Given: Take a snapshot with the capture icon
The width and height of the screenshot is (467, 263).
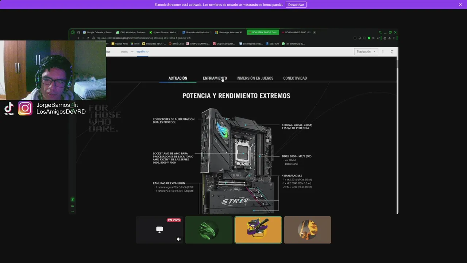Looking at the screenshot, I should (x=364, y=38).
